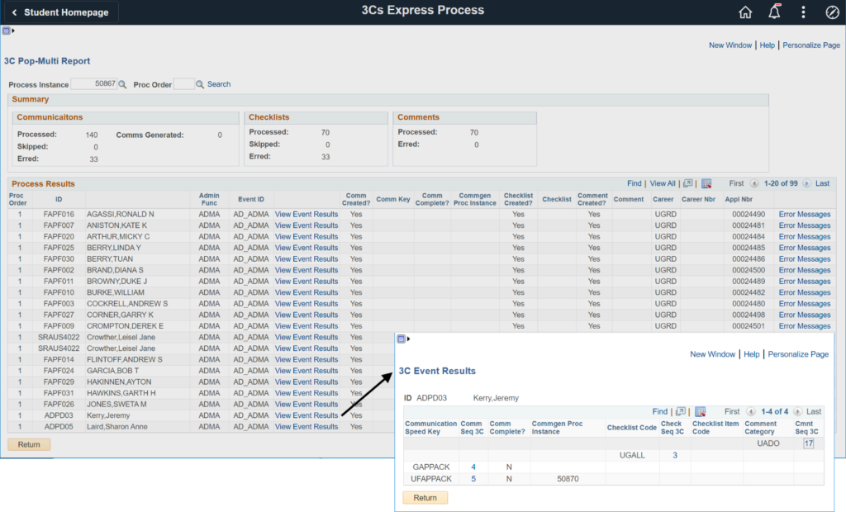
Task: Click the Process Instance lookup magnifier
Action: coord(123,84)
